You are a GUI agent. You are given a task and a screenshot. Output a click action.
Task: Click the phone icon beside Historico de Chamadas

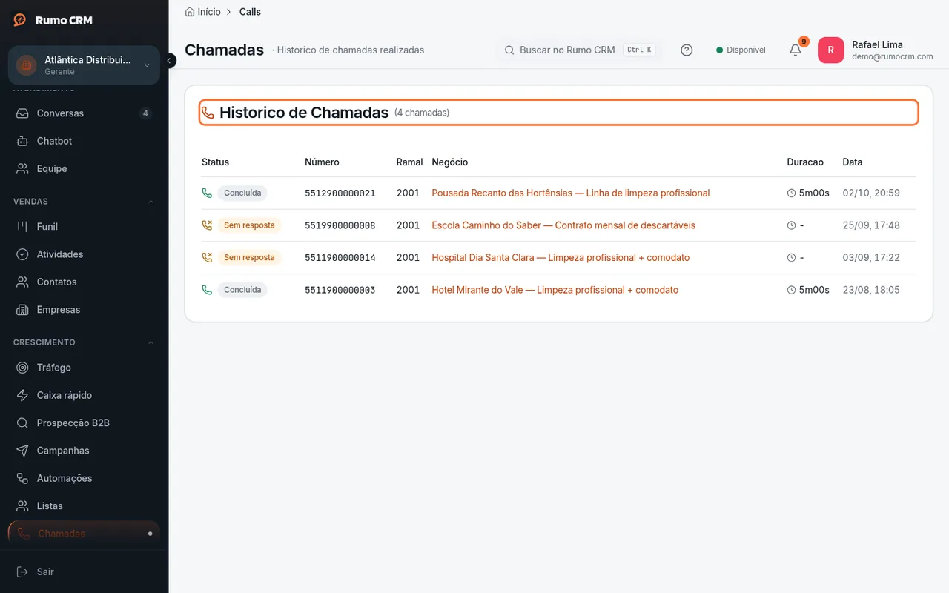(x=208, y=113)
